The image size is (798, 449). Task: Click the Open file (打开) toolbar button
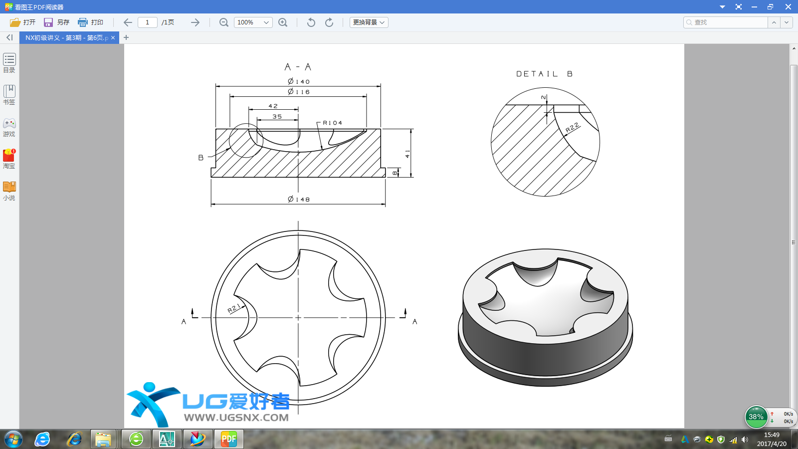click(x=23, y=22)
